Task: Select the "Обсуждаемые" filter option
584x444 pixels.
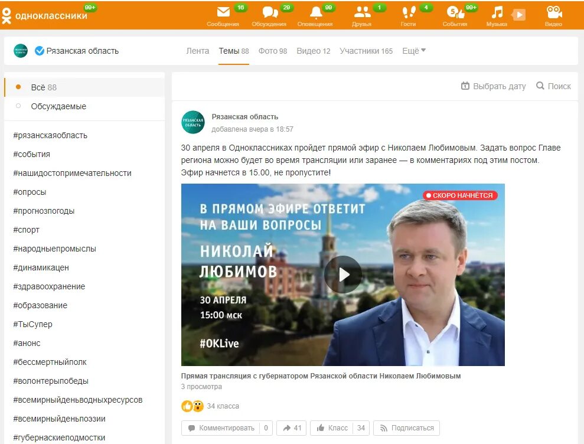Action: [84, 106]
